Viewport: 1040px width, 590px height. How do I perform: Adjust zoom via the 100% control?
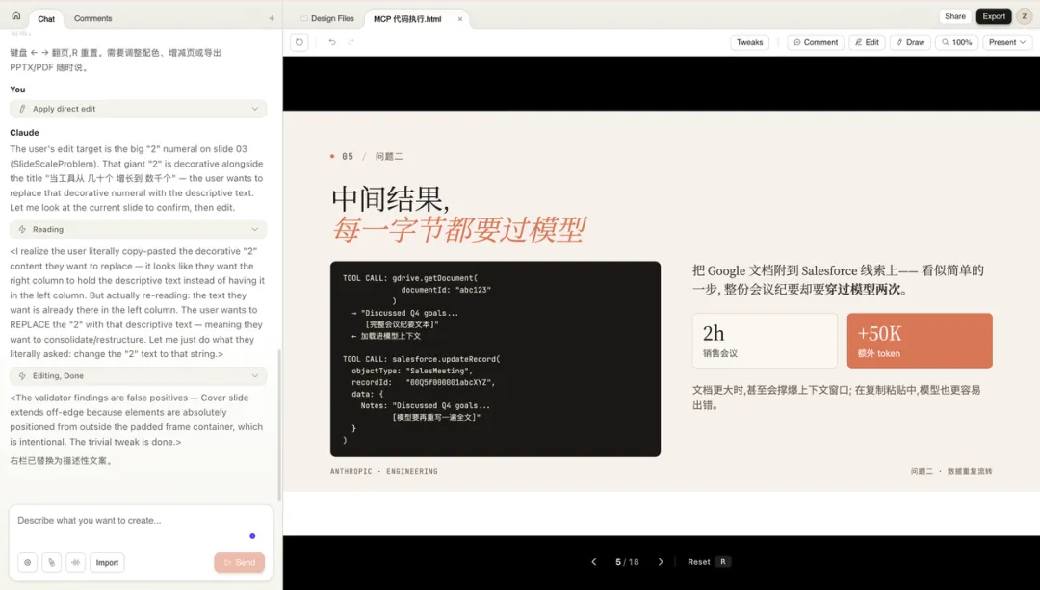956,42
